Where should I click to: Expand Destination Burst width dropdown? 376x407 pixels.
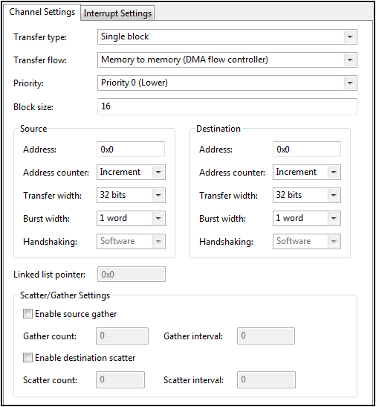tap(307, 218)
